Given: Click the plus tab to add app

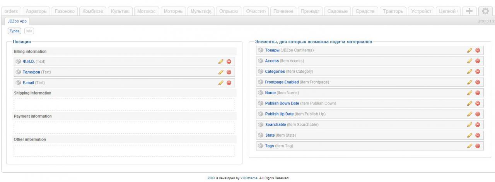Looking at the screenshot, I should click(x=469, y=11).
